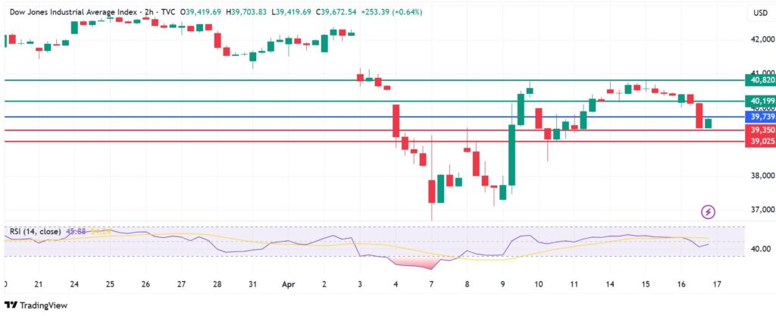Click the 42,000 price axis value
This screenshot has width=776, height=316.
click(x=760, y=39)
